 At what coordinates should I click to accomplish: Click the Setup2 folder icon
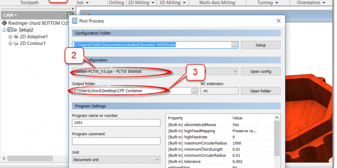15,30
